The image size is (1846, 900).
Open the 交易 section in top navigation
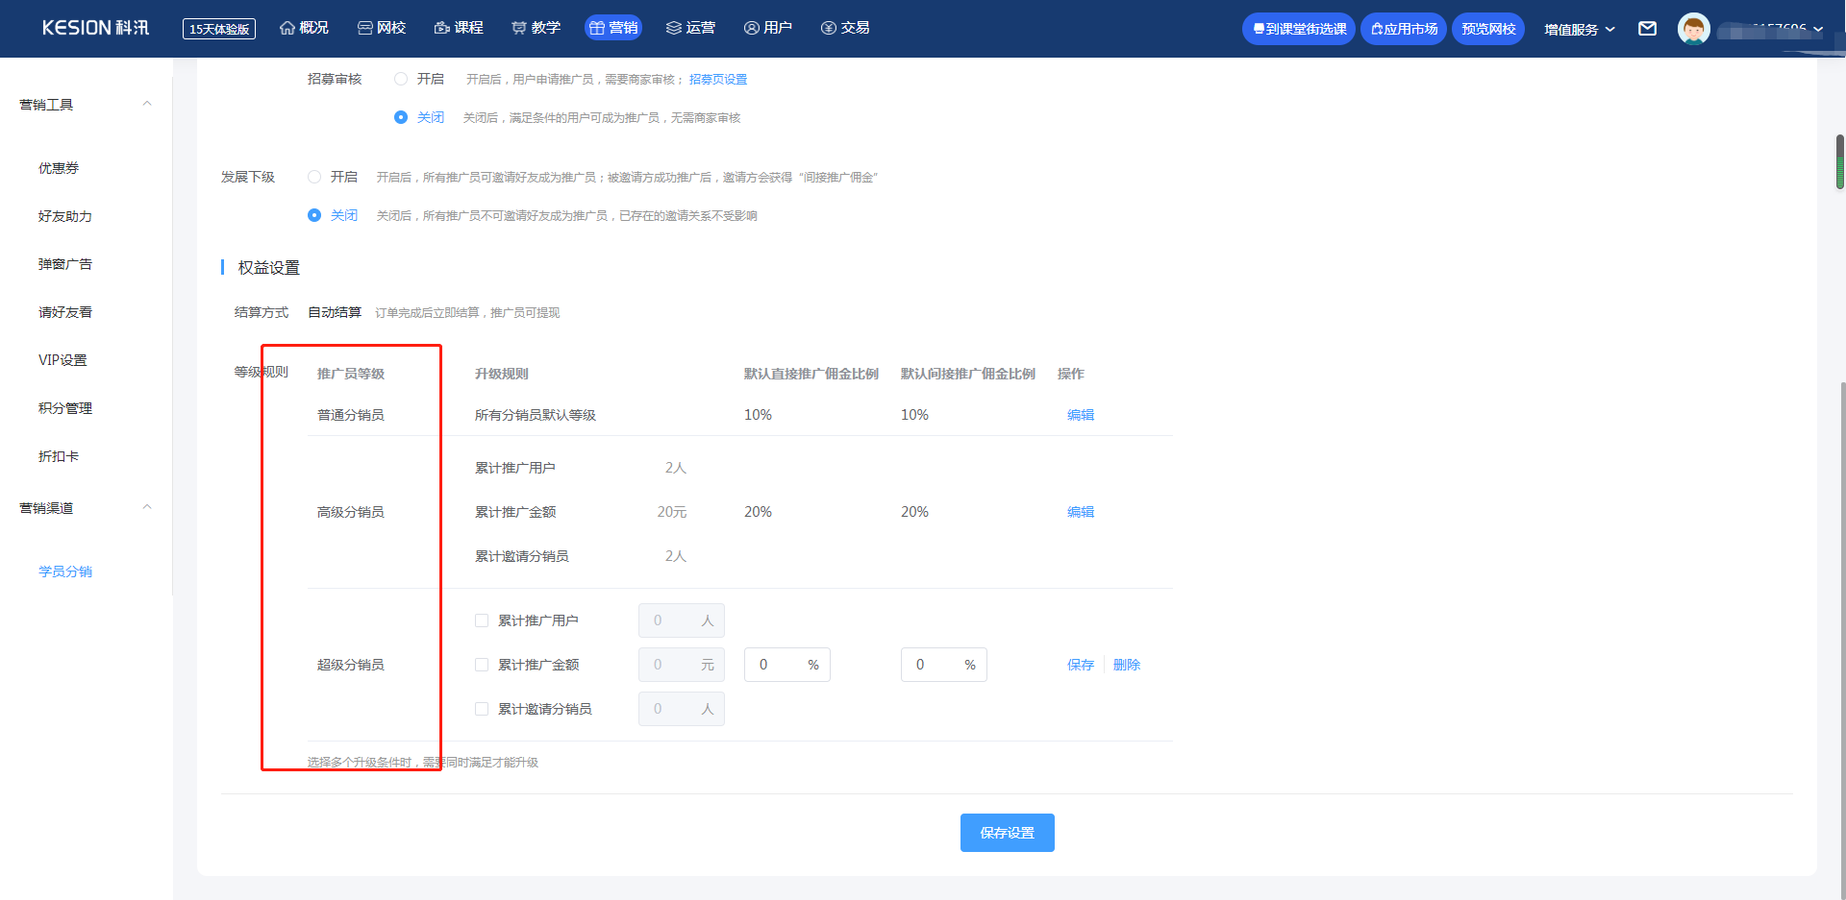tap(845, 28)
